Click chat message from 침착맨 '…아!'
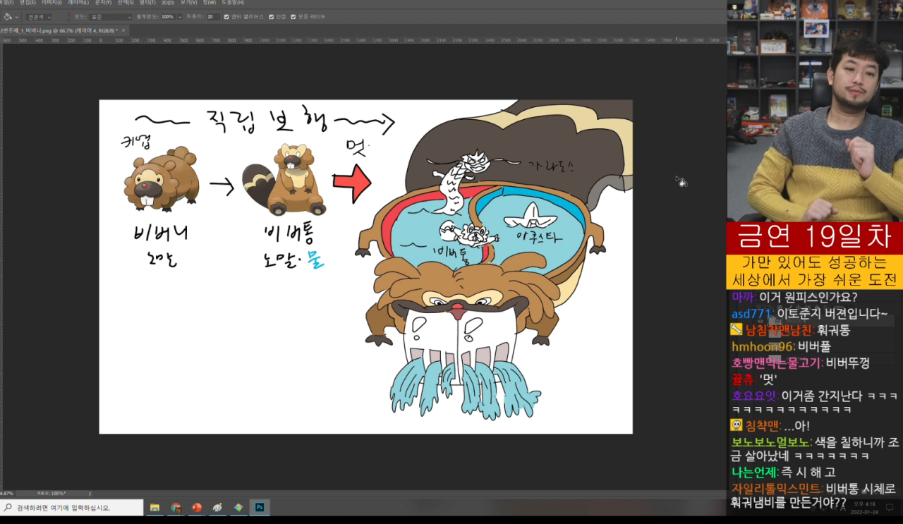The image size is (903, 524). click(770, 426)
